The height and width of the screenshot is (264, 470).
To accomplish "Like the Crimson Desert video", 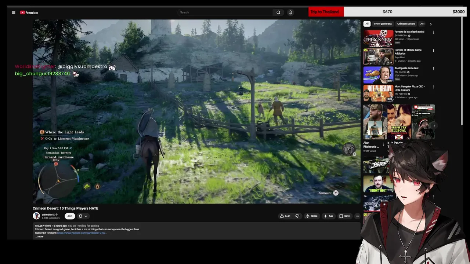I will [x=285, y=216].
